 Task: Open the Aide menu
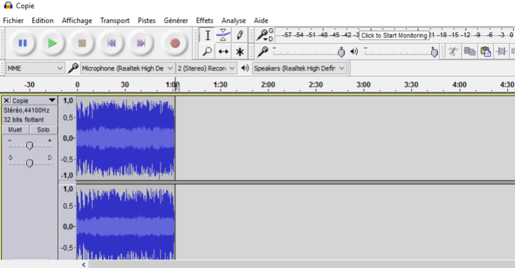click(x=261, y=21)
